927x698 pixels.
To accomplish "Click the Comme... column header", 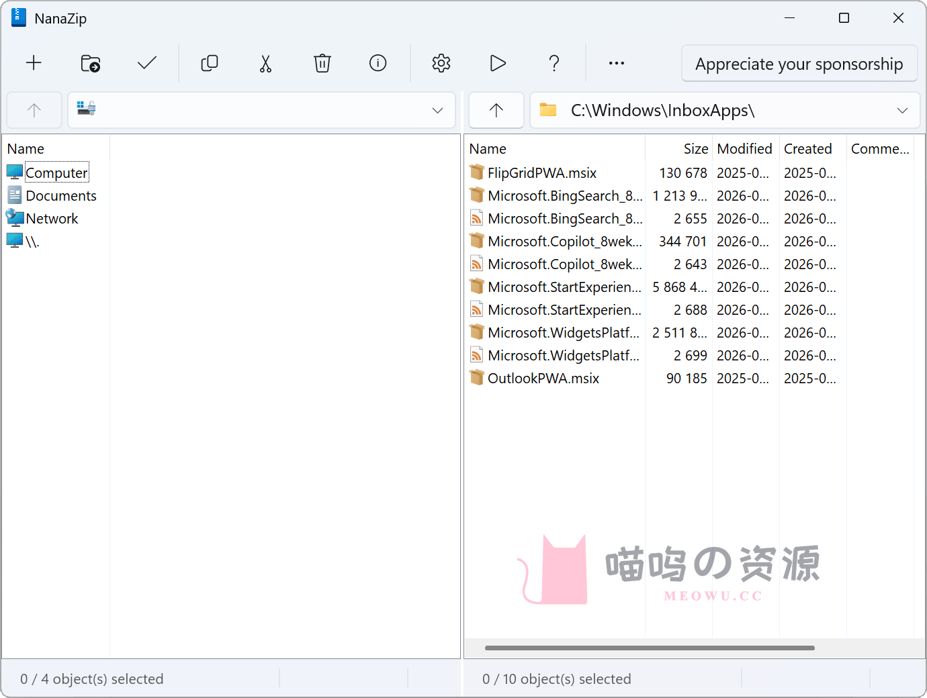I will tap(880, 149).
